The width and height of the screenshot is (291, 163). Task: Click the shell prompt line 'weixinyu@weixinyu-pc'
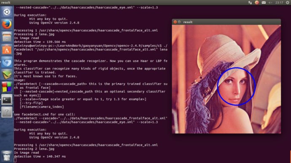pyautogui.click(x=91, y=46)
